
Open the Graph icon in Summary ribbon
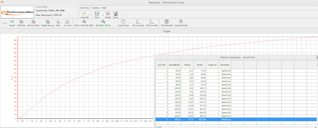(x=108, y=14)
